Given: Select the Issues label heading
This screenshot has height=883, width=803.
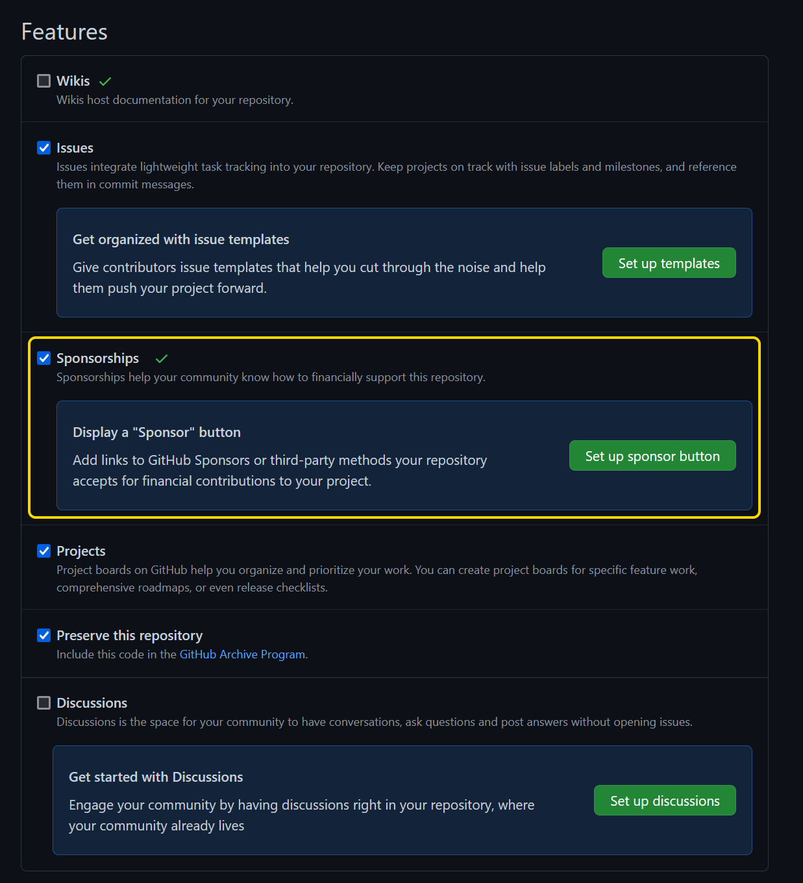Looking at the screenshot, I should 75,147.
